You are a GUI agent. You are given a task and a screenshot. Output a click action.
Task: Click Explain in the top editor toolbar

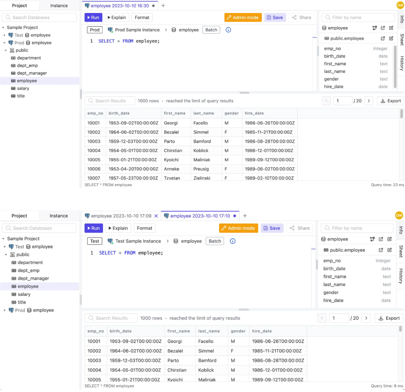[117, 18]
